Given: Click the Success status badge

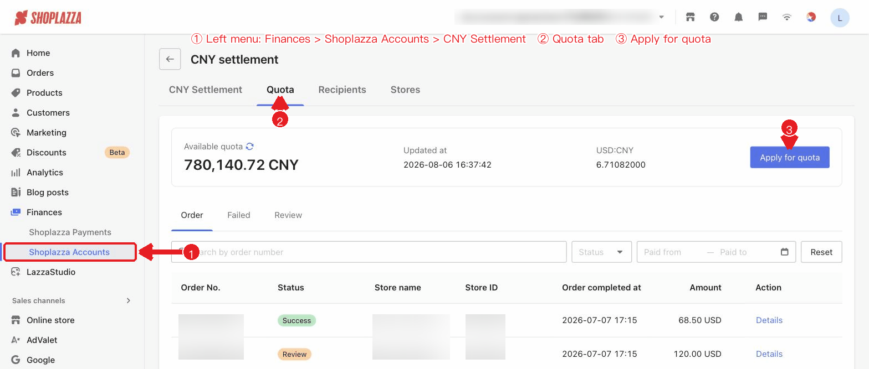Looking at the screenshot, I should point(297,320).
